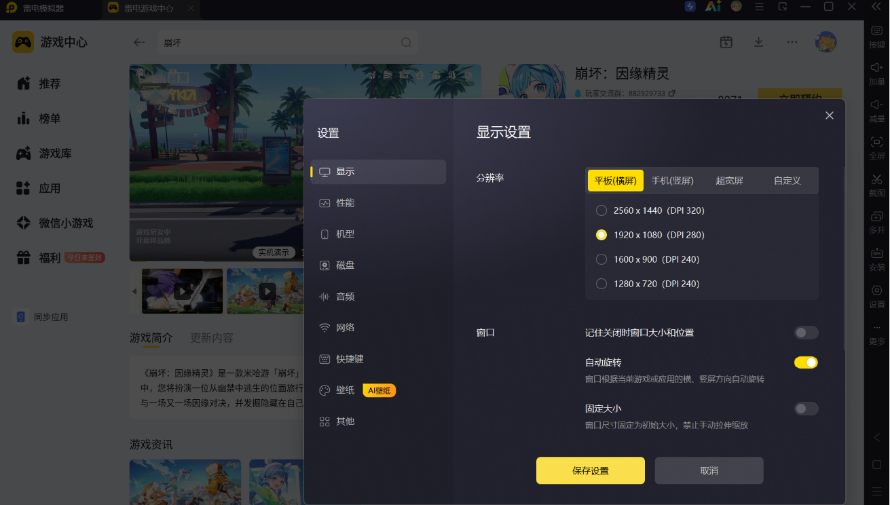This screenshot has height=505, width=890.
Task: Switch to 手机(竖屏) resolution tab
Action: pyautogui.click(x=672, y=181)
